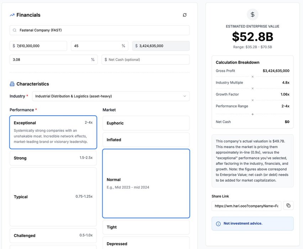Select the Depressed market option
303x249 pixels.
[146, 243]
